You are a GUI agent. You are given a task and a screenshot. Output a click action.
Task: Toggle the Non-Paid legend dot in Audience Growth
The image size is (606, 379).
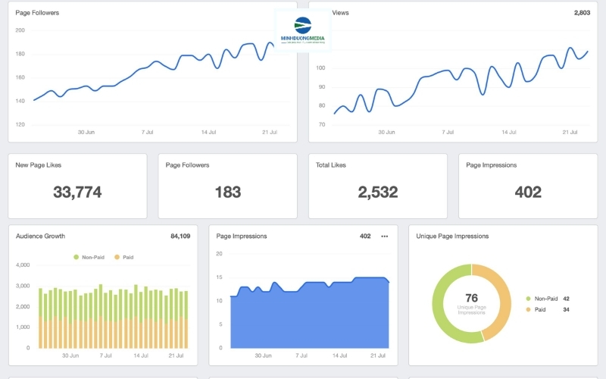(x=77, y=257)
